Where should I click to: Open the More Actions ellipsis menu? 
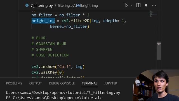pyautogui.click(x=154, y=5)
